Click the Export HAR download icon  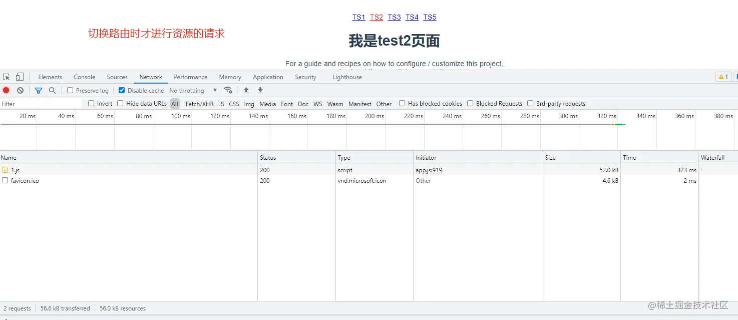tap(260, 90)
